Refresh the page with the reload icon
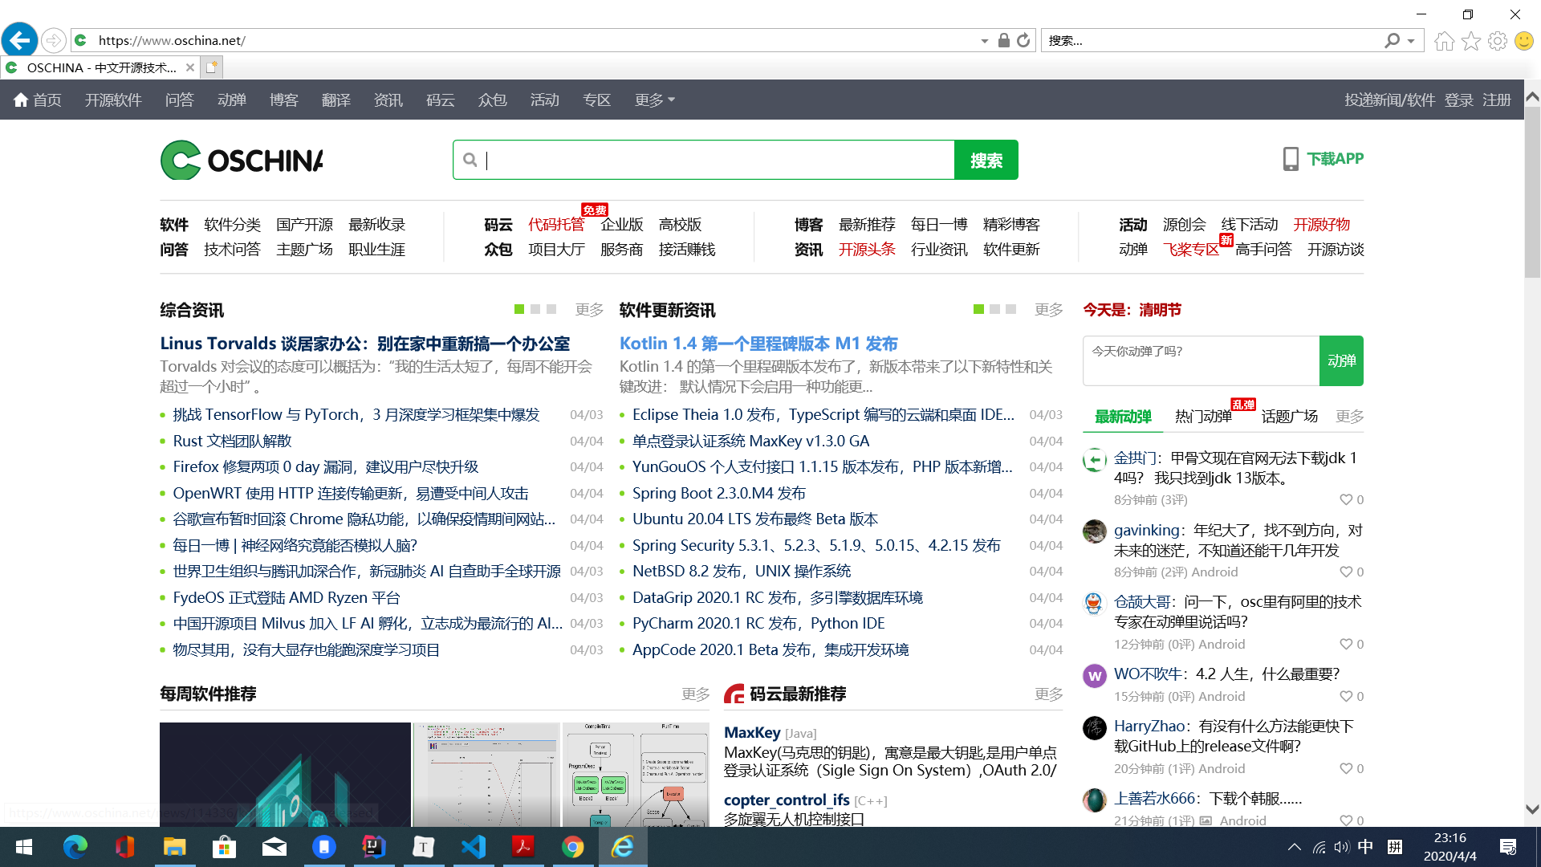Image resolution: width=1541 pixels, height=867 pixels. [x=1023, y=40]
